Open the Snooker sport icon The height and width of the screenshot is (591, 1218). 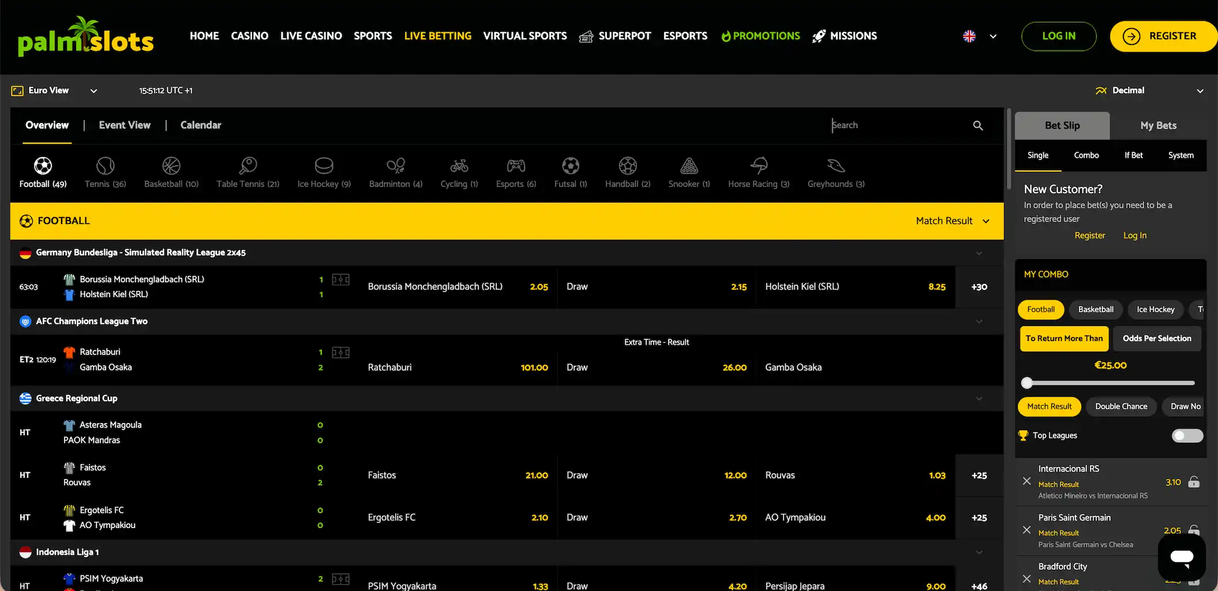pyautogui.click(x=689, y=166)
